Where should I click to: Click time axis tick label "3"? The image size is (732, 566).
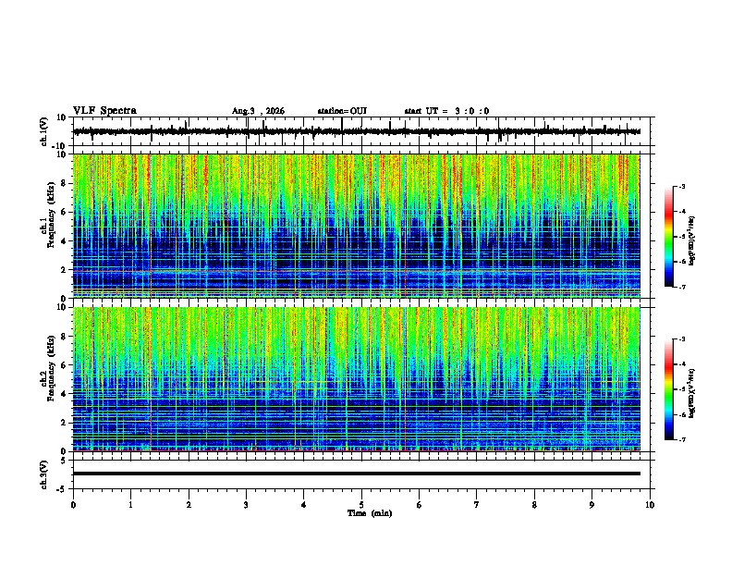pos(246,505)
